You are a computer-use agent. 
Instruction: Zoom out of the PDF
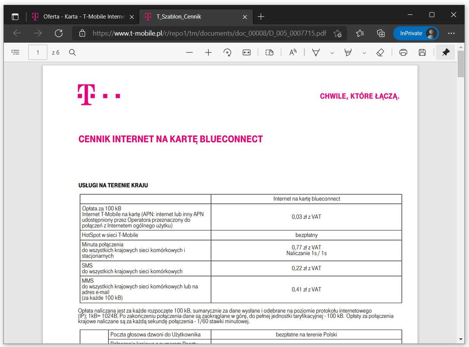point(190,53)
